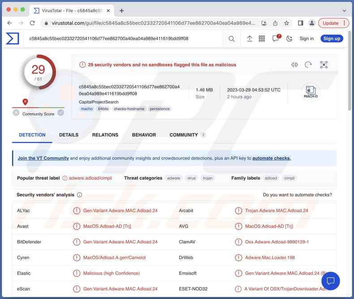Open the file graph icon

tap(324, 65)
